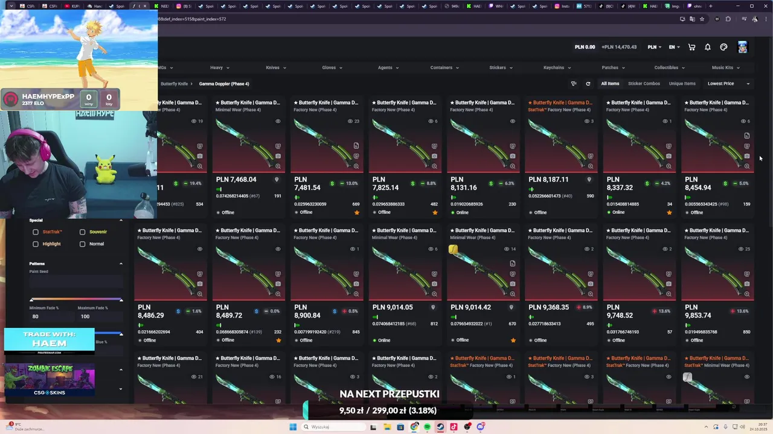The height and width of the screenshot is (434, 773).
Task: Open the Butterfly Knife breadcrumb link
Action: click(175, 84)
